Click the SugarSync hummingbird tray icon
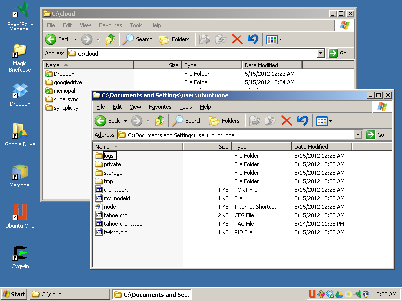The width and height of the screenshot is (402, 301). coord(357,294)
